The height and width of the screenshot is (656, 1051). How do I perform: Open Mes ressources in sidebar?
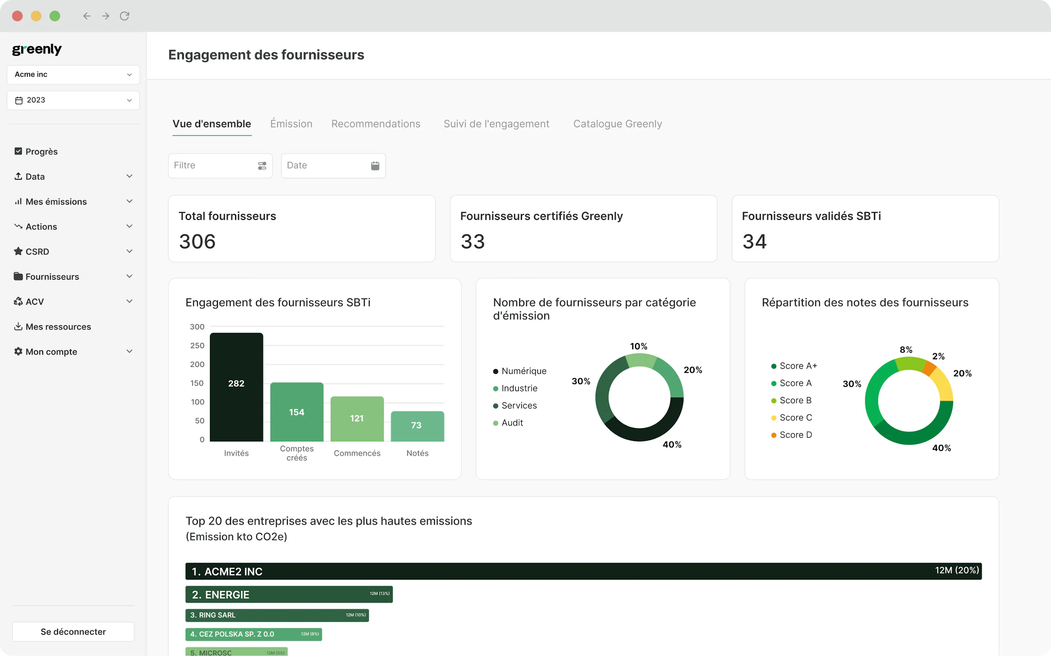(58, 327)
